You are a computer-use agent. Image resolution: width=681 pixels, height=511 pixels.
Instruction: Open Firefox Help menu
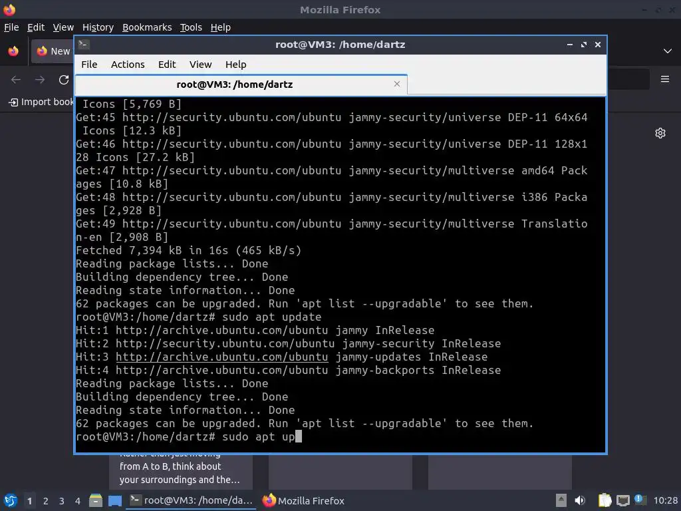221,27
